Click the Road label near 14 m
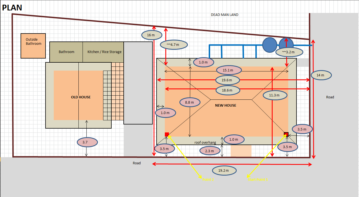This screenshot has width=359, height=197. (x=330, y=97)
